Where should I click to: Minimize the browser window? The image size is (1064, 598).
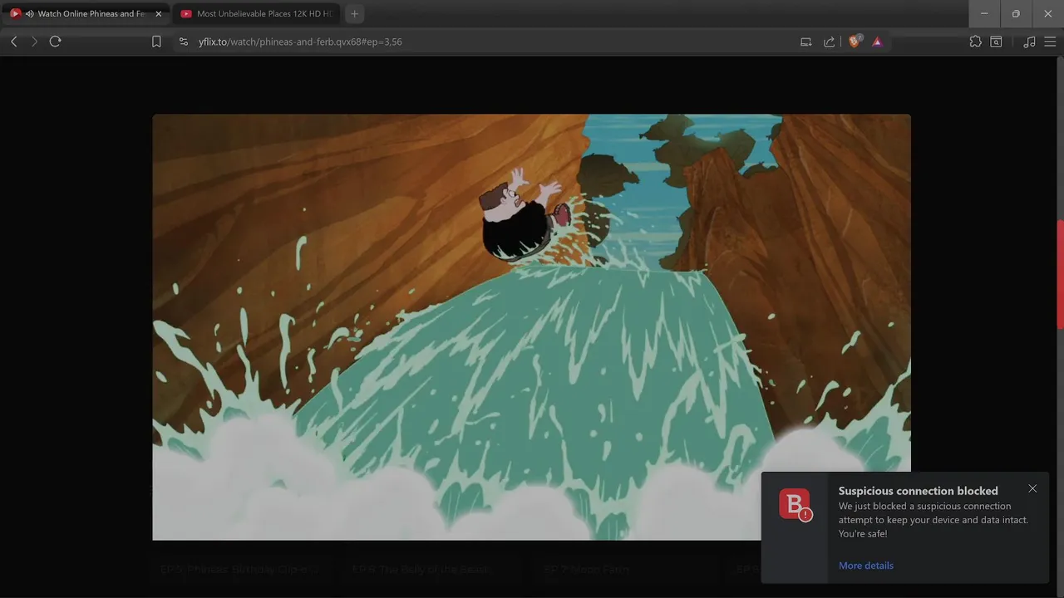[984, 14]
